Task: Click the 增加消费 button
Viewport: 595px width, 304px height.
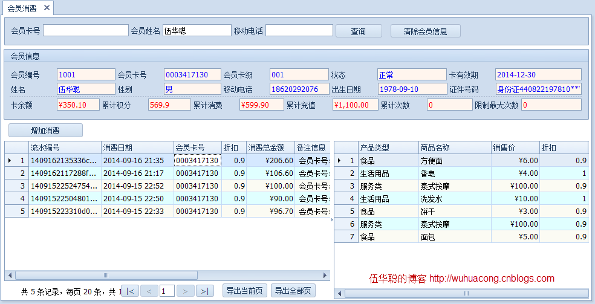Action: coord(45,131)
